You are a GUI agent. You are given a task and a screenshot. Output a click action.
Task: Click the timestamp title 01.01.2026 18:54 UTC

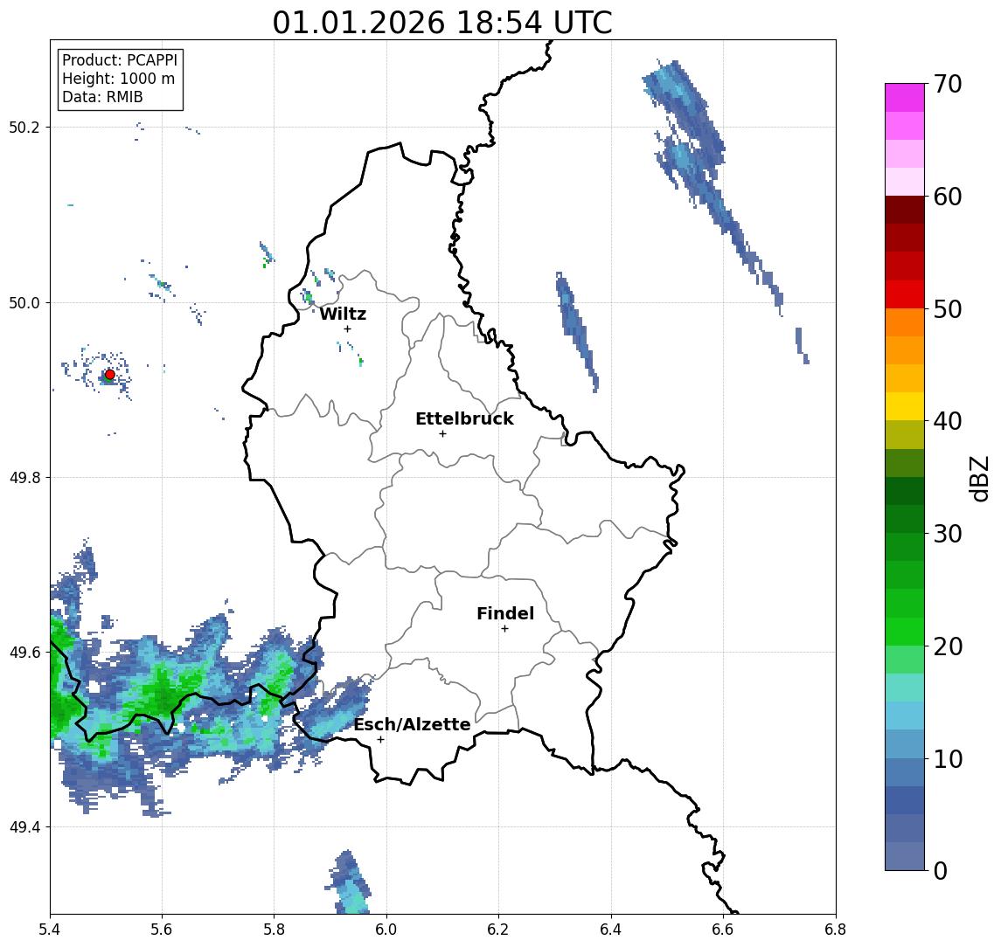(x=442, y=23)
